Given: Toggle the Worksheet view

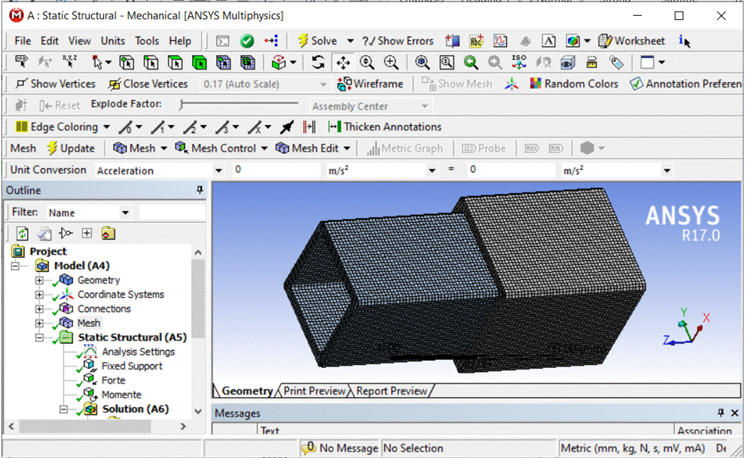Looking at the screenshot, I should tap(631, 42).
